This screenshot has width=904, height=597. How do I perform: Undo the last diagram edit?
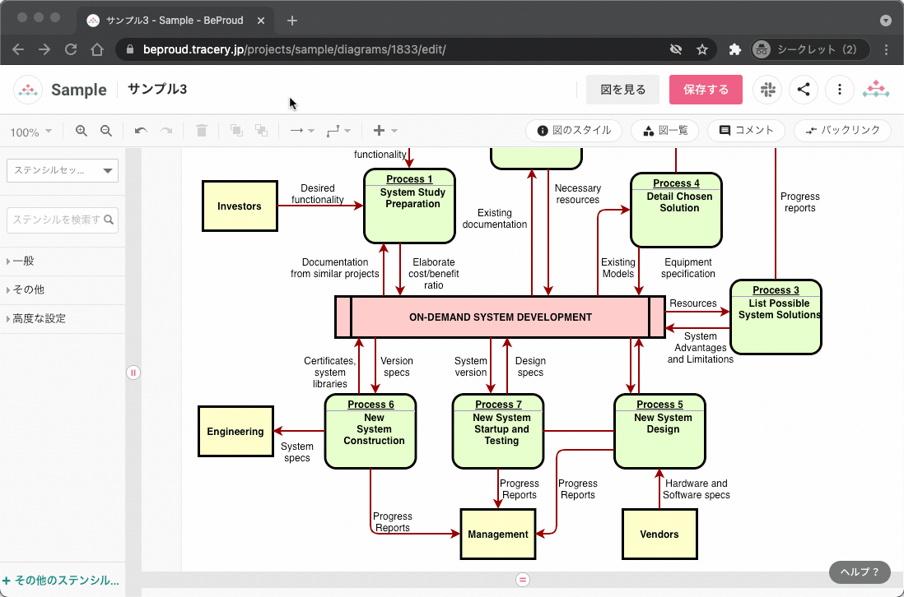[141, 131]
